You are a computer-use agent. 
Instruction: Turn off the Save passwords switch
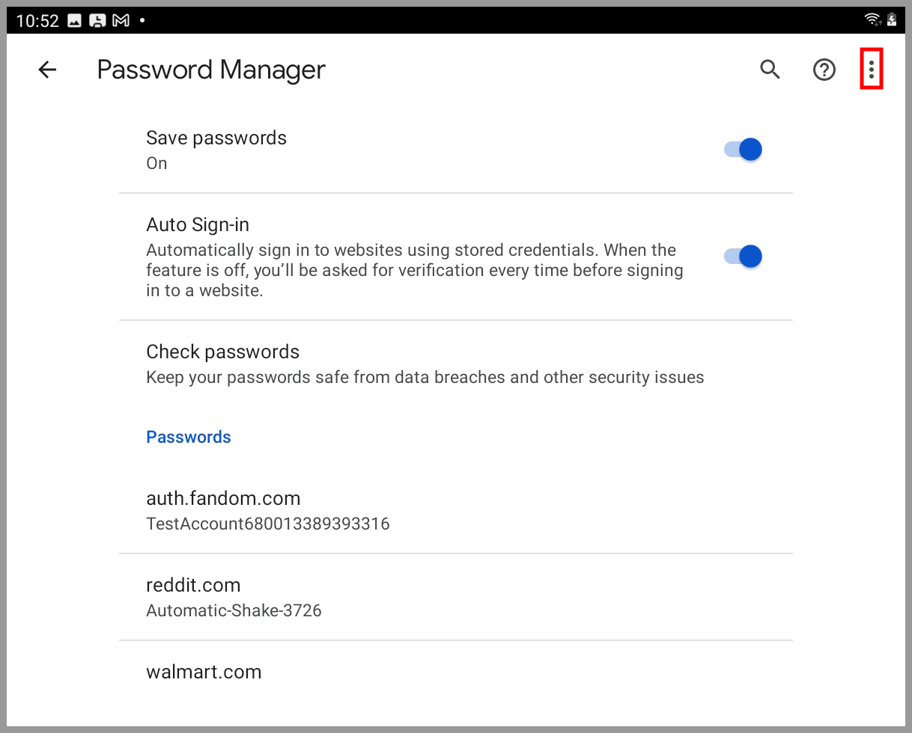point(743,150)
